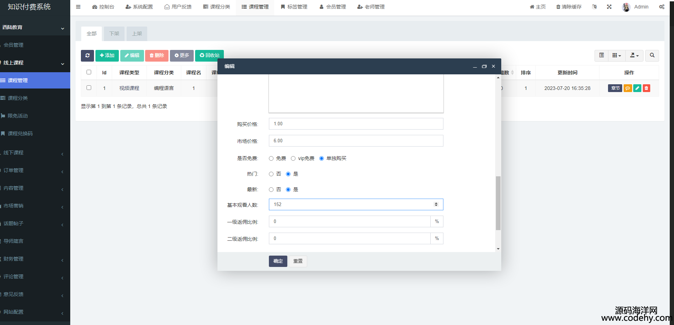Click the orange comment icon in row
The image size is (674, 325).
[628, 88]
